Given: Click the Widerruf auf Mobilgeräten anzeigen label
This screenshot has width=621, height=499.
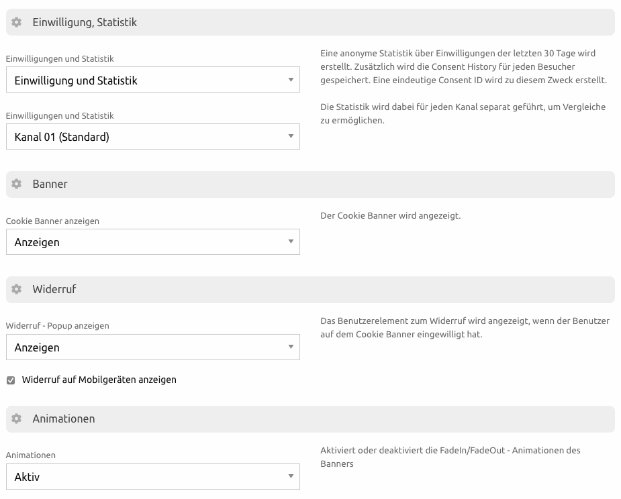Looking at the screenshot, I should click(x=99, y=380).
